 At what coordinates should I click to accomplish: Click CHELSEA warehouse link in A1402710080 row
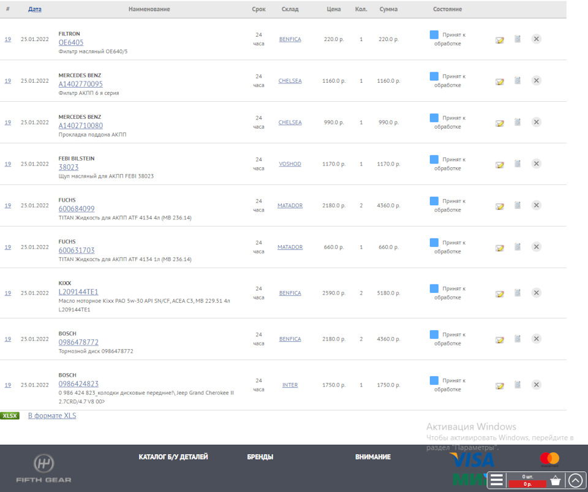pyautogui.click(x=290, y=123)
